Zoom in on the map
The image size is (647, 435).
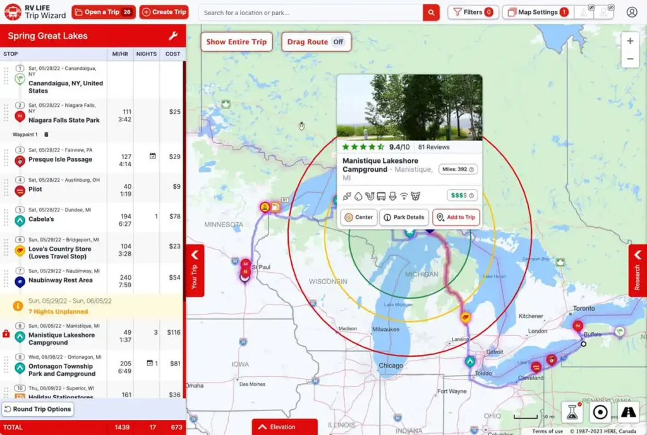coord(630,41)
